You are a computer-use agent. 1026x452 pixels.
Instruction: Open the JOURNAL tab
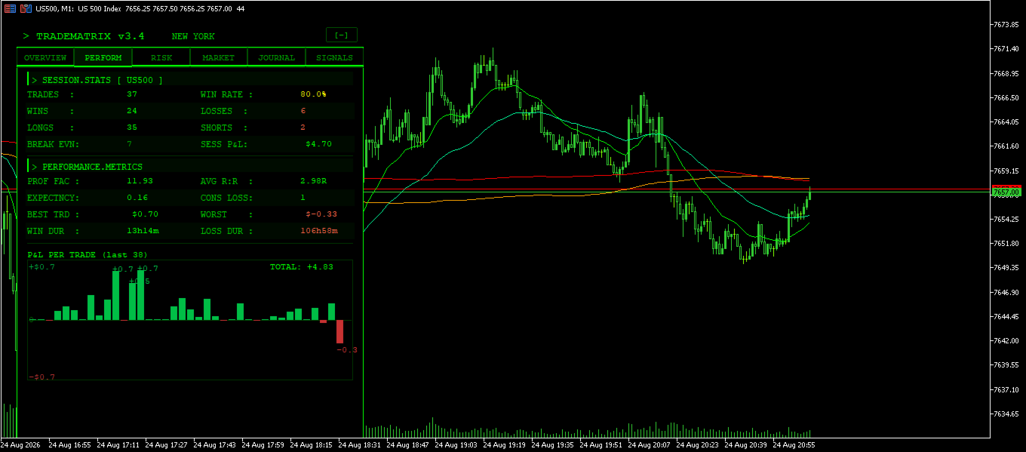(277, 57)
